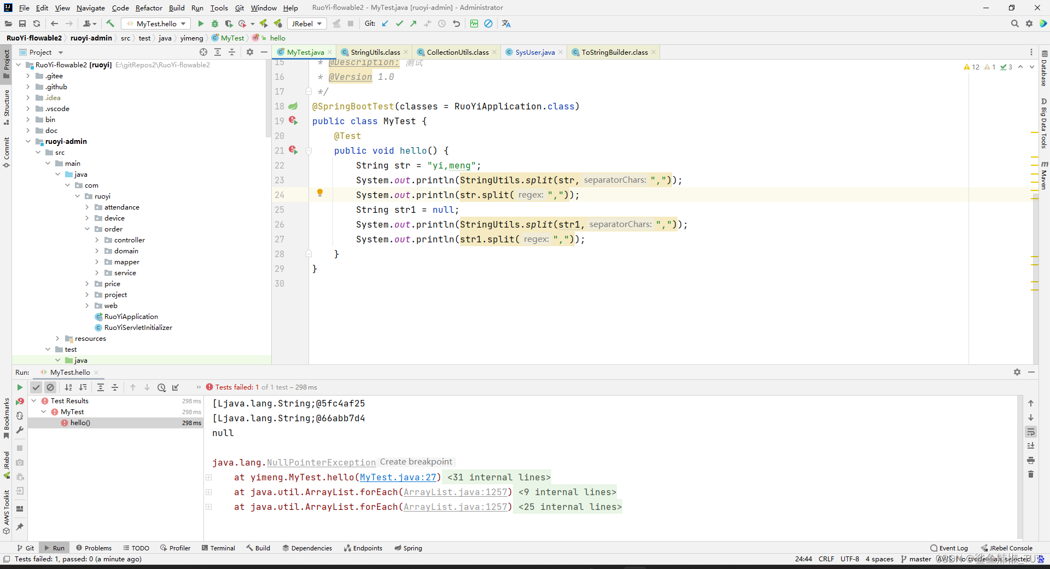The image size is (1050, 569).
Task: Toggle sort by duration in test results
Action: point(83,387)
